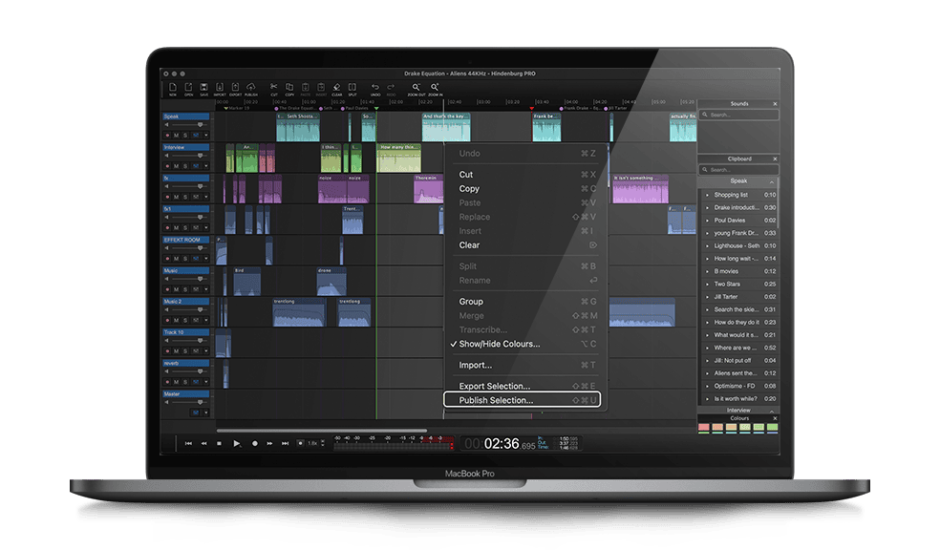This screenshot has width=940, height=550.
Task: Solo the Speak track
Action: pos(185,136)
